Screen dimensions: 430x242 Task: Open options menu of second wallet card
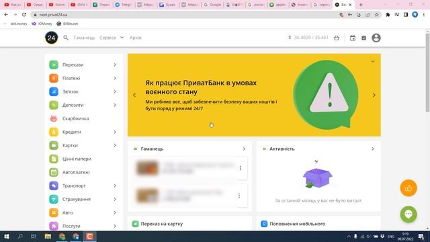pyautogui.click(x=239, y=196)
